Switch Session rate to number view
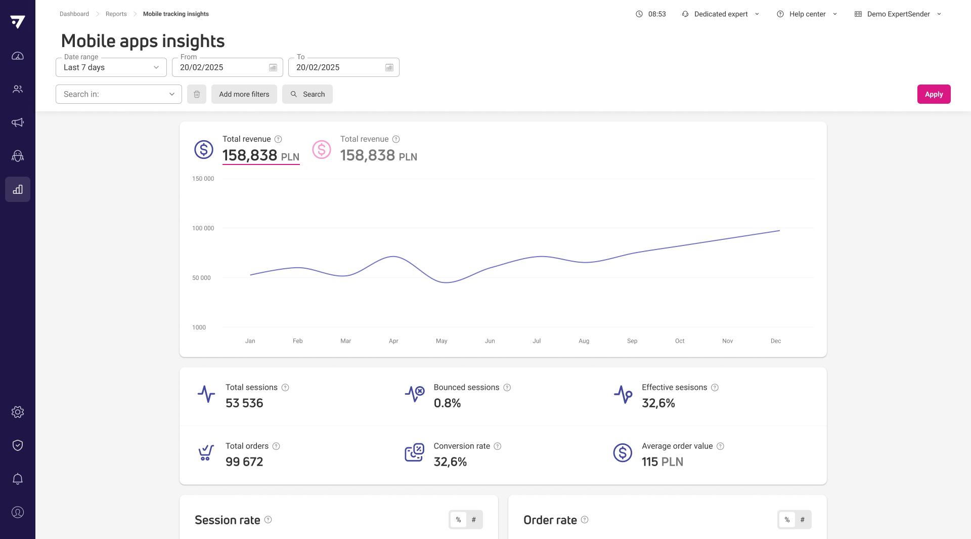971x539 pixels. coord(474,520)
